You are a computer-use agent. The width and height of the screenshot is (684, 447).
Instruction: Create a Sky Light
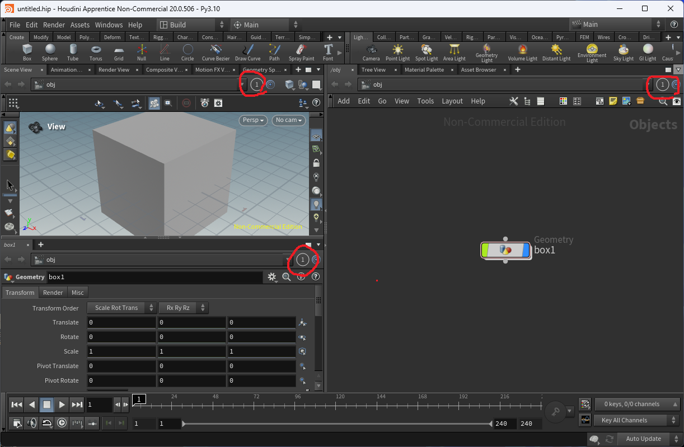623,53
